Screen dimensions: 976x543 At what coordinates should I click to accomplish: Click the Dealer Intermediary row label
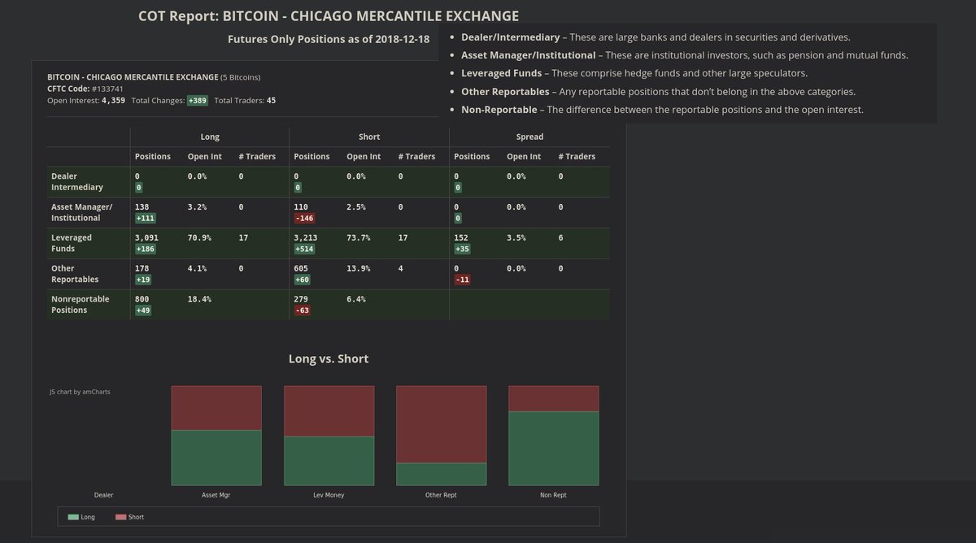click(x=77, y=182)
